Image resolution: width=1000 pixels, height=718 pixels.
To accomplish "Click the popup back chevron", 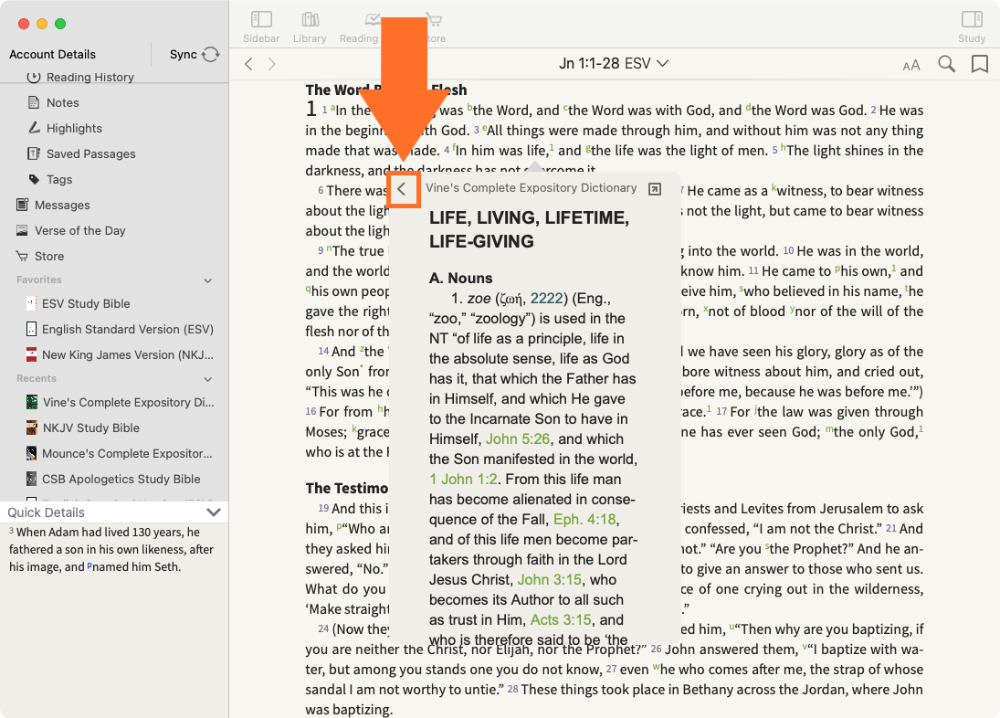I will 402,189.
